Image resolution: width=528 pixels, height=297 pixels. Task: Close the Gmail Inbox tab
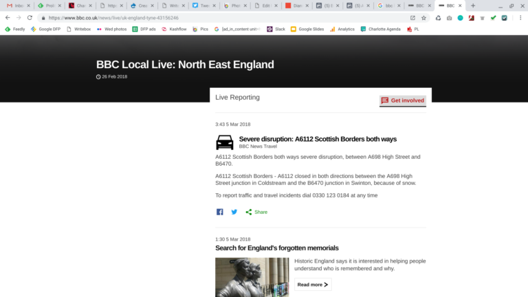pos(29,5)
